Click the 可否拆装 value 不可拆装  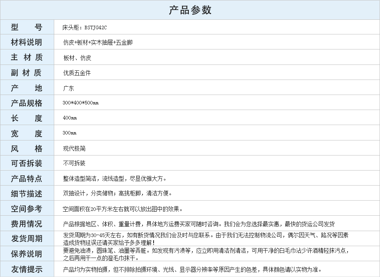tap(74, 163)
